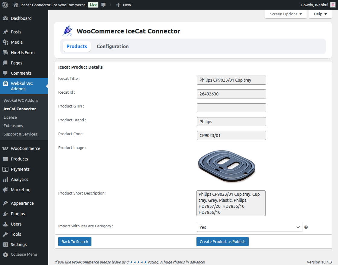Click the Appearance brush icon
This screenshot has height=265, width=338.
[x=5, y=203]
